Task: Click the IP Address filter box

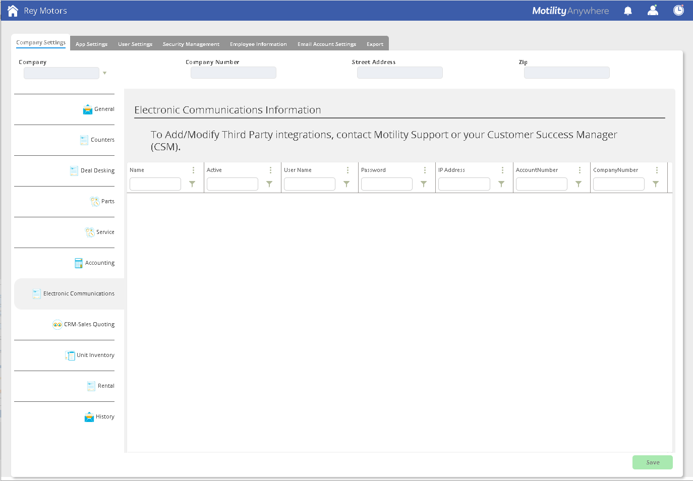Action: (x=464, y=184)
